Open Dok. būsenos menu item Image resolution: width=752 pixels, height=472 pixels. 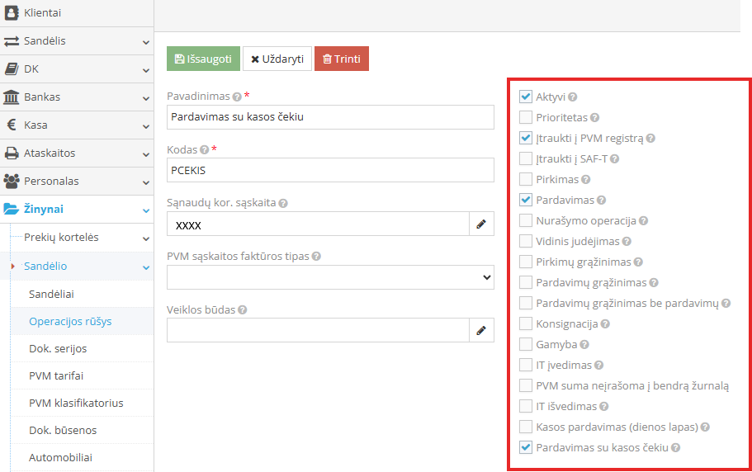[63, 430]
